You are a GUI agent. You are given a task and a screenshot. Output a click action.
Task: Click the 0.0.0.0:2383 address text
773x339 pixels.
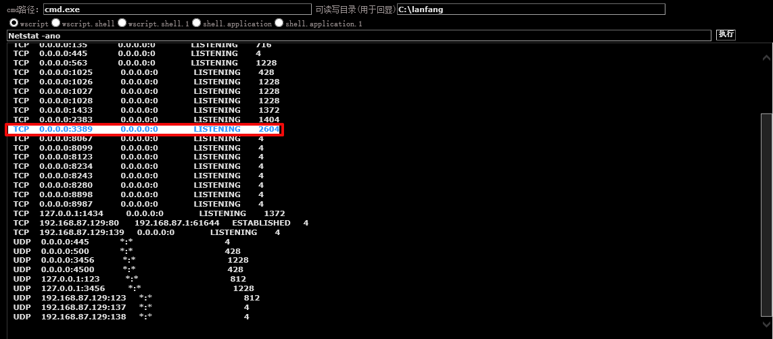pyautogui.click(x=66, y=120)
